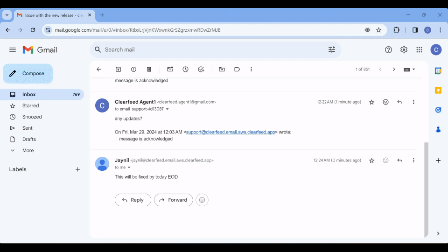
Task: Snooze this conversation
Action: tap(185, 69)
